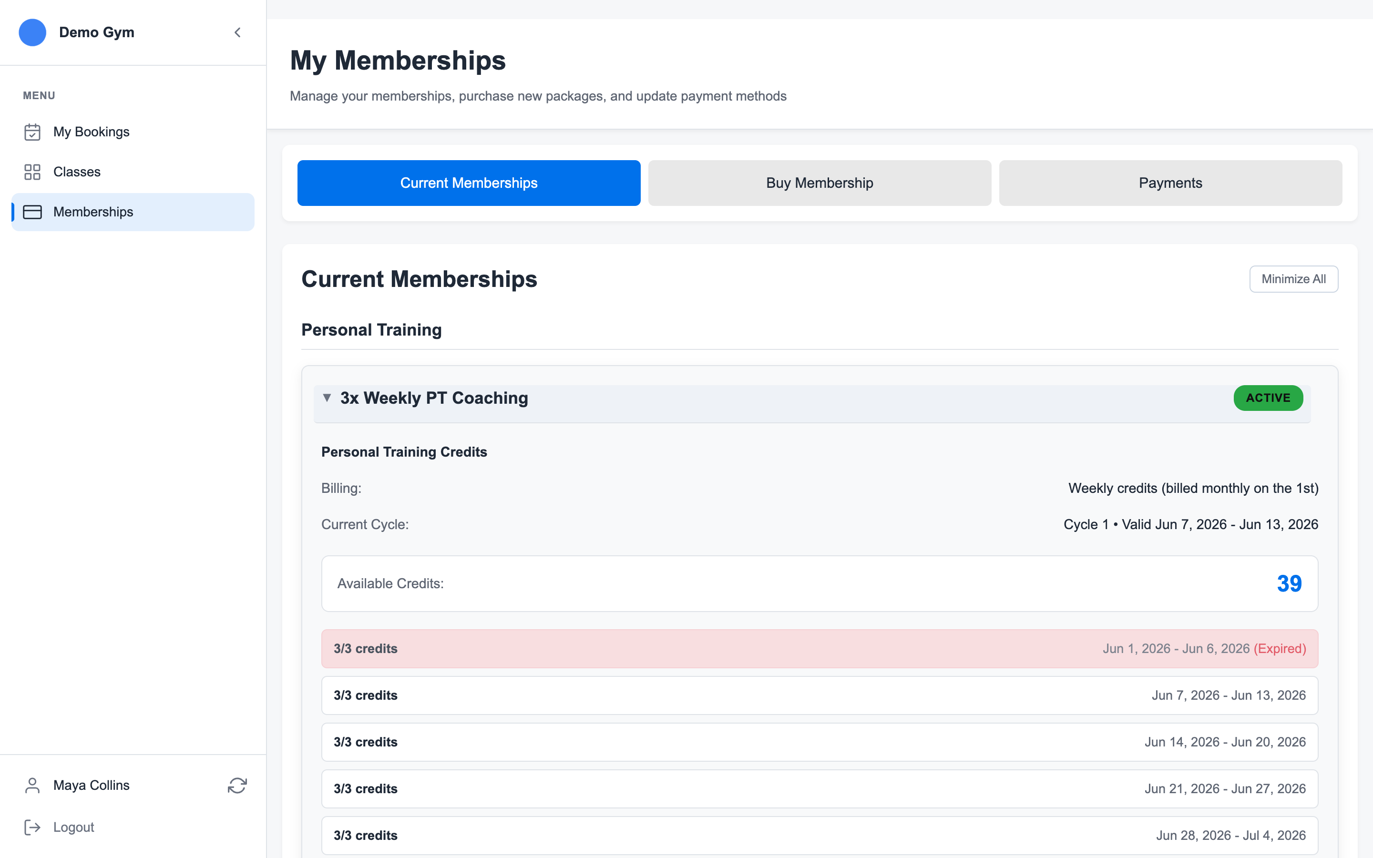The height and width of the screenshot is (858, 1373).
Task: Click the Personal Training section heading
Action: coord(372,330)
